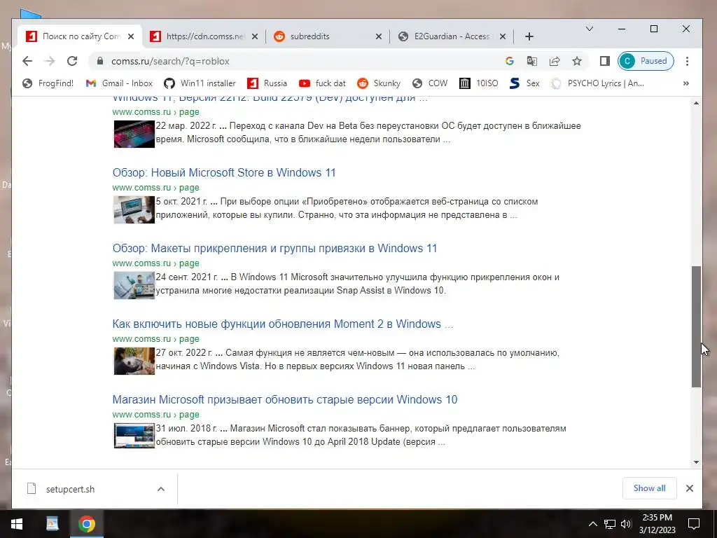Click the Paused profile button
This screenshot has height=538, width=717.
coord(646,61)
